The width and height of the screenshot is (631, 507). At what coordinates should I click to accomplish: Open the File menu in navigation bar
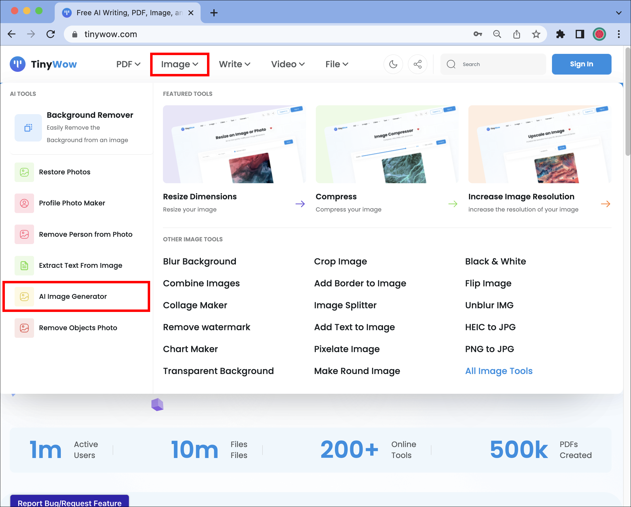[337, 64]
